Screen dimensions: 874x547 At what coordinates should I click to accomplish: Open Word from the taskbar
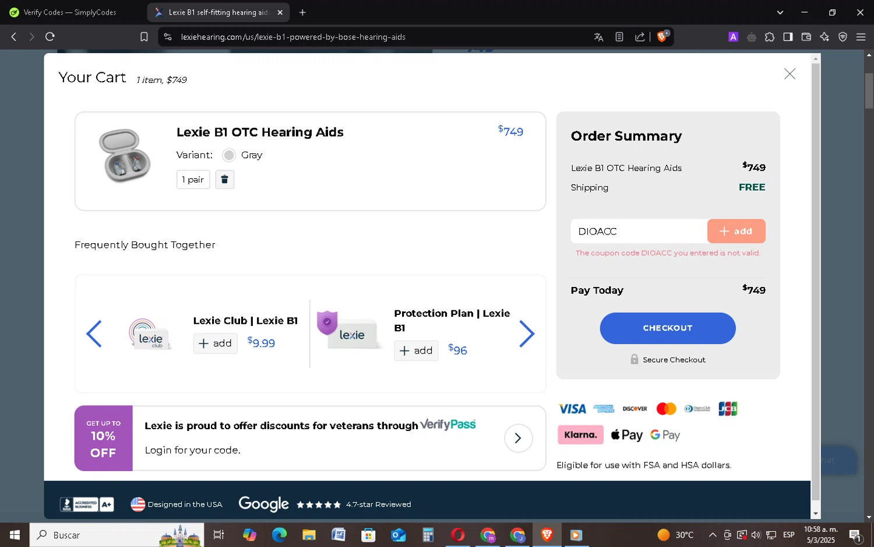click(x=339, y=535)
